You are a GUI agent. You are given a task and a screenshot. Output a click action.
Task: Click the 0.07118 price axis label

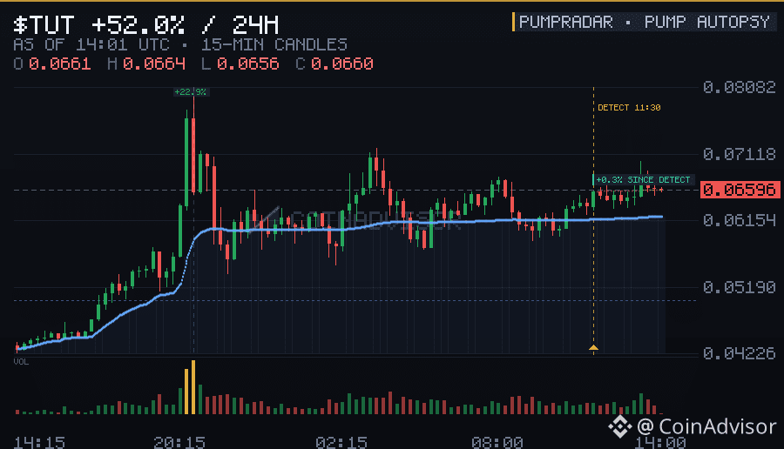(739, 154)
